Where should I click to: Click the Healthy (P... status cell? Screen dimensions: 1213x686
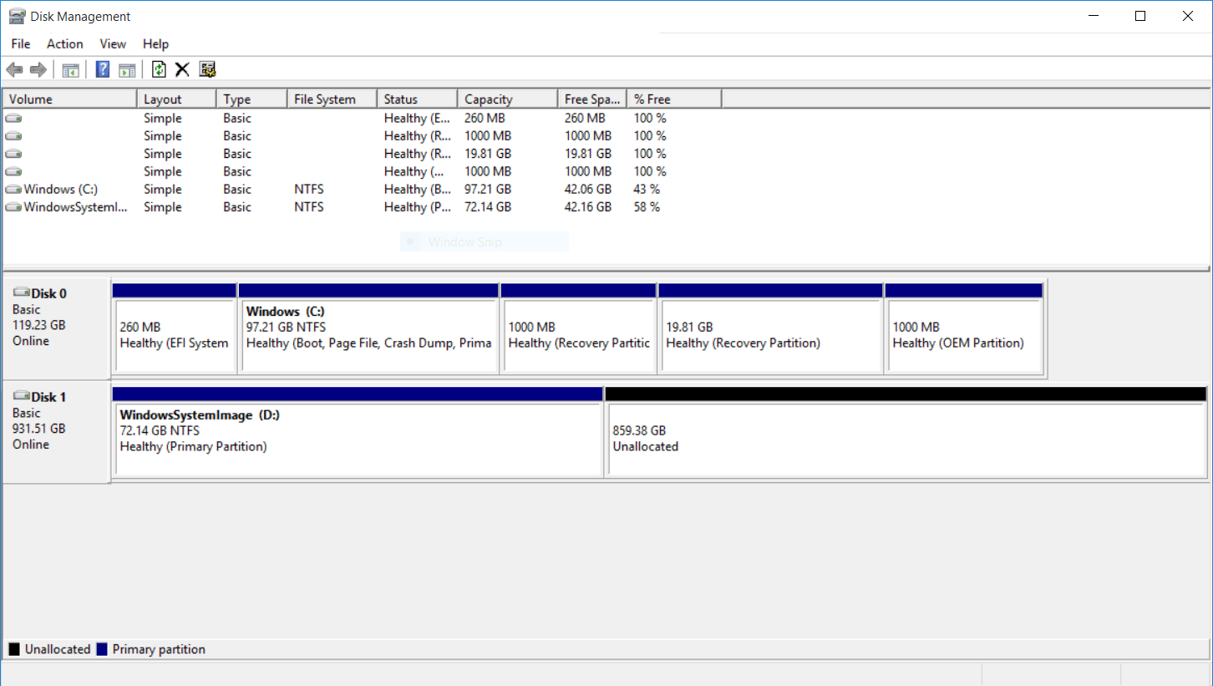(x=417, y=207)
